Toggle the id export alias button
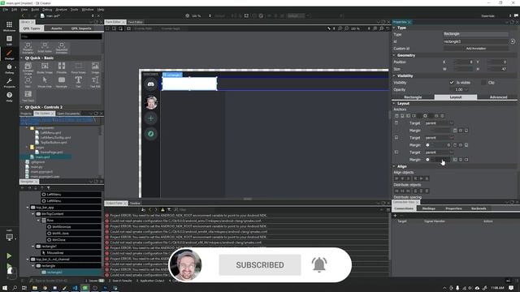 coord(513,41)
